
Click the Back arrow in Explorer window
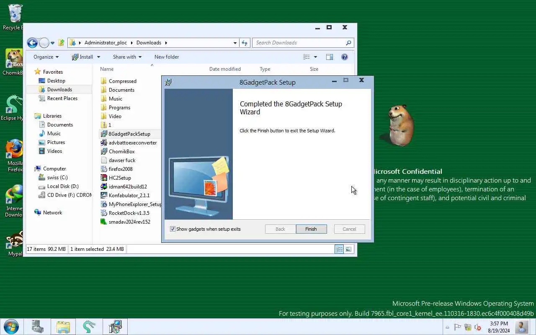tap(32, 43)
